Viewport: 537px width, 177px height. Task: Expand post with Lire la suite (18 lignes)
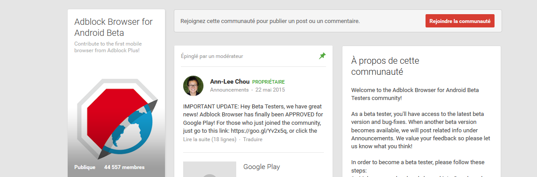coord(210,139)
